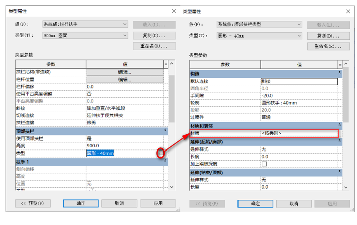
Task: Click 长度 value 0.0 under 起始/底部
Action: [299, 157]
